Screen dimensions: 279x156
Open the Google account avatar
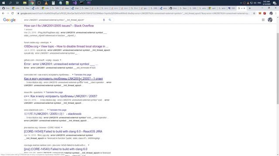pos(270,20)
